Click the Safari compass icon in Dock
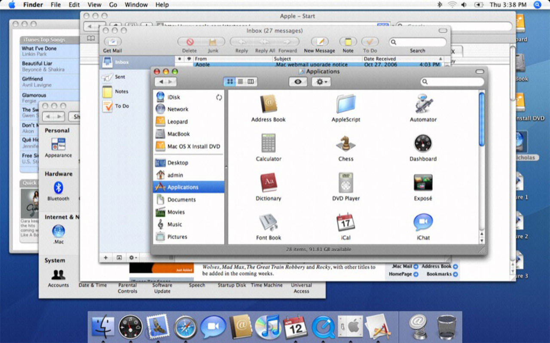 click(186, 327)
